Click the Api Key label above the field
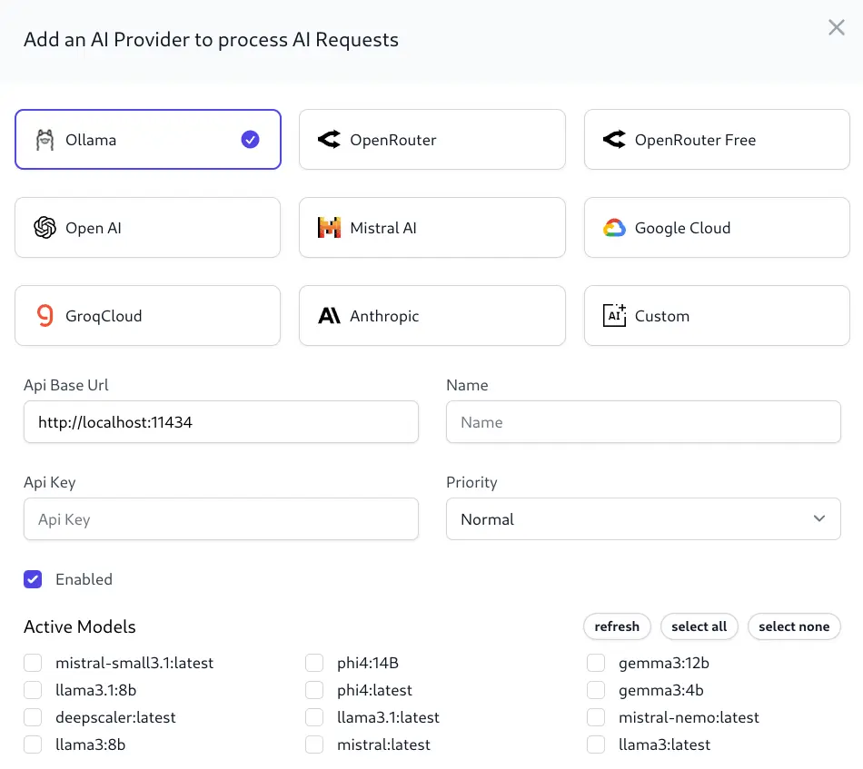The height and width of the screenshot is (769, 863). coord(50,482)
